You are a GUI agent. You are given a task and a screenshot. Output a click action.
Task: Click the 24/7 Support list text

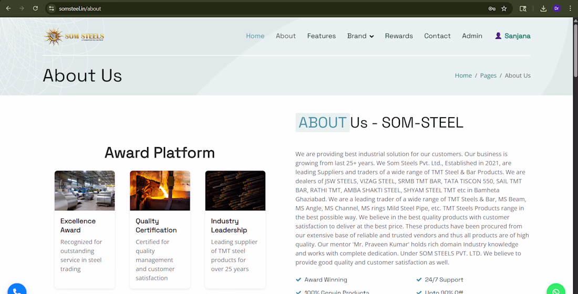444,280
